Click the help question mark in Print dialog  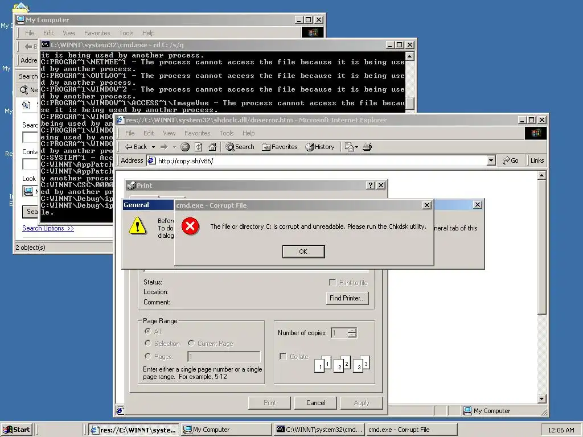click(370, 185)
